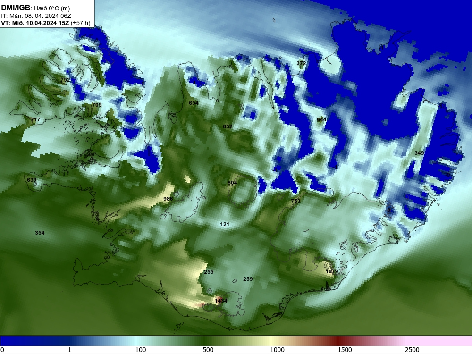Click the 100 tick label on color scale
This screenshot has width=472, height=354.
coord(141,350)
